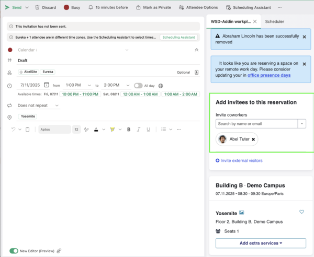Insert a bulleted list
This screenshot has width=314, height=257.
164,130
